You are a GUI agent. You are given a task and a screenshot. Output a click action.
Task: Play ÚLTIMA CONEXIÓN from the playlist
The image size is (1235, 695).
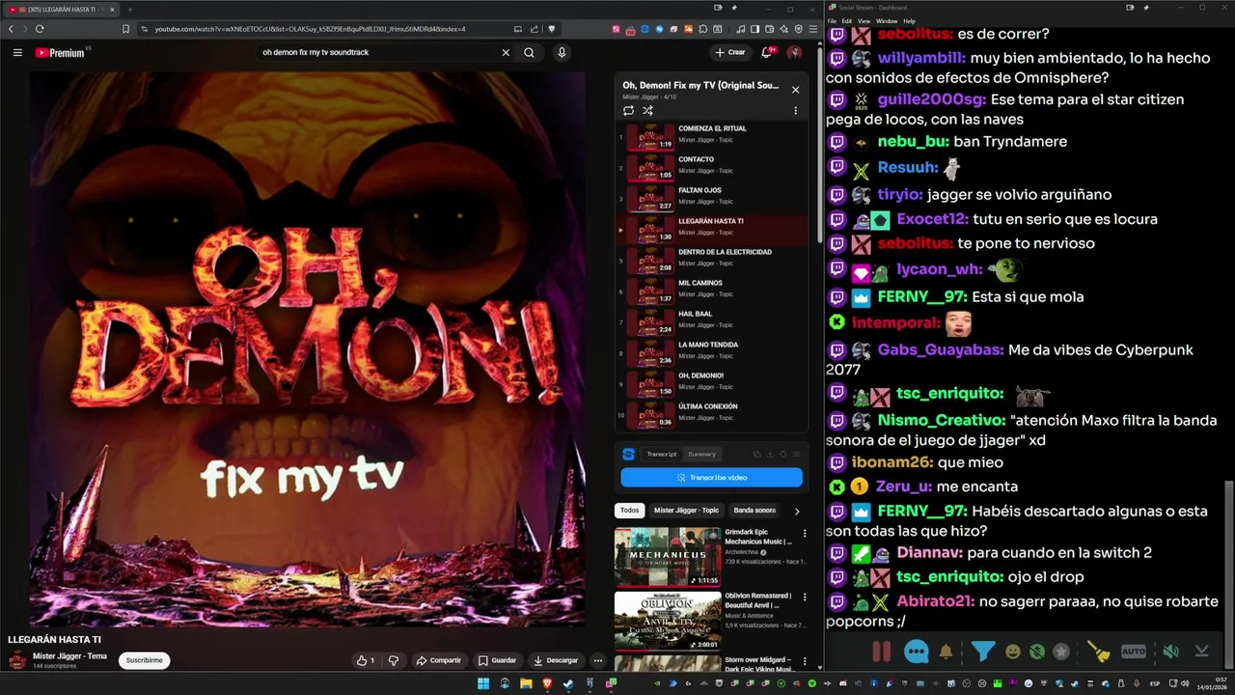pyautogui.click(x=712, y=415)
